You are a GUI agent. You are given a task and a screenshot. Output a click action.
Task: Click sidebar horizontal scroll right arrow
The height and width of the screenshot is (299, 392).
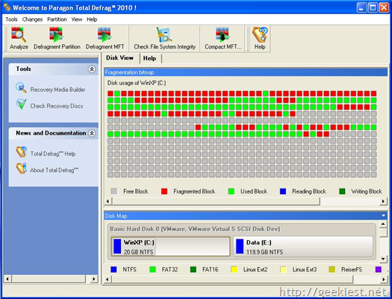pyautogui.click(x=94, y=279)
